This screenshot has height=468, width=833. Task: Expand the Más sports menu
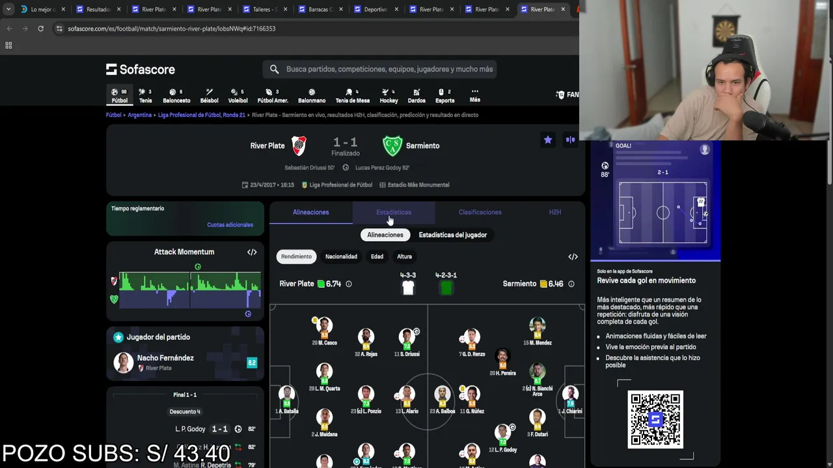click(475, 96)
